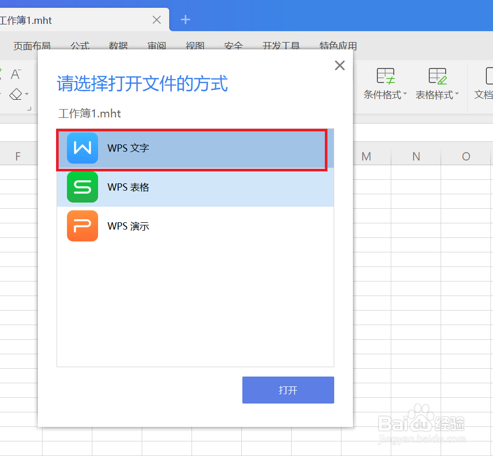493x456 pixels.
Task: Select WPS 文字 app icon
Action: [x=83, y=148]
